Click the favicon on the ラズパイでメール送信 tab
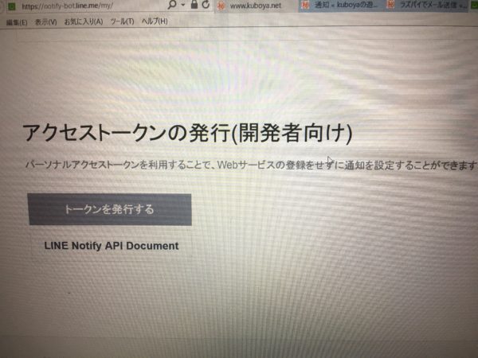The image size is (478, 358). tap(390, 6)
